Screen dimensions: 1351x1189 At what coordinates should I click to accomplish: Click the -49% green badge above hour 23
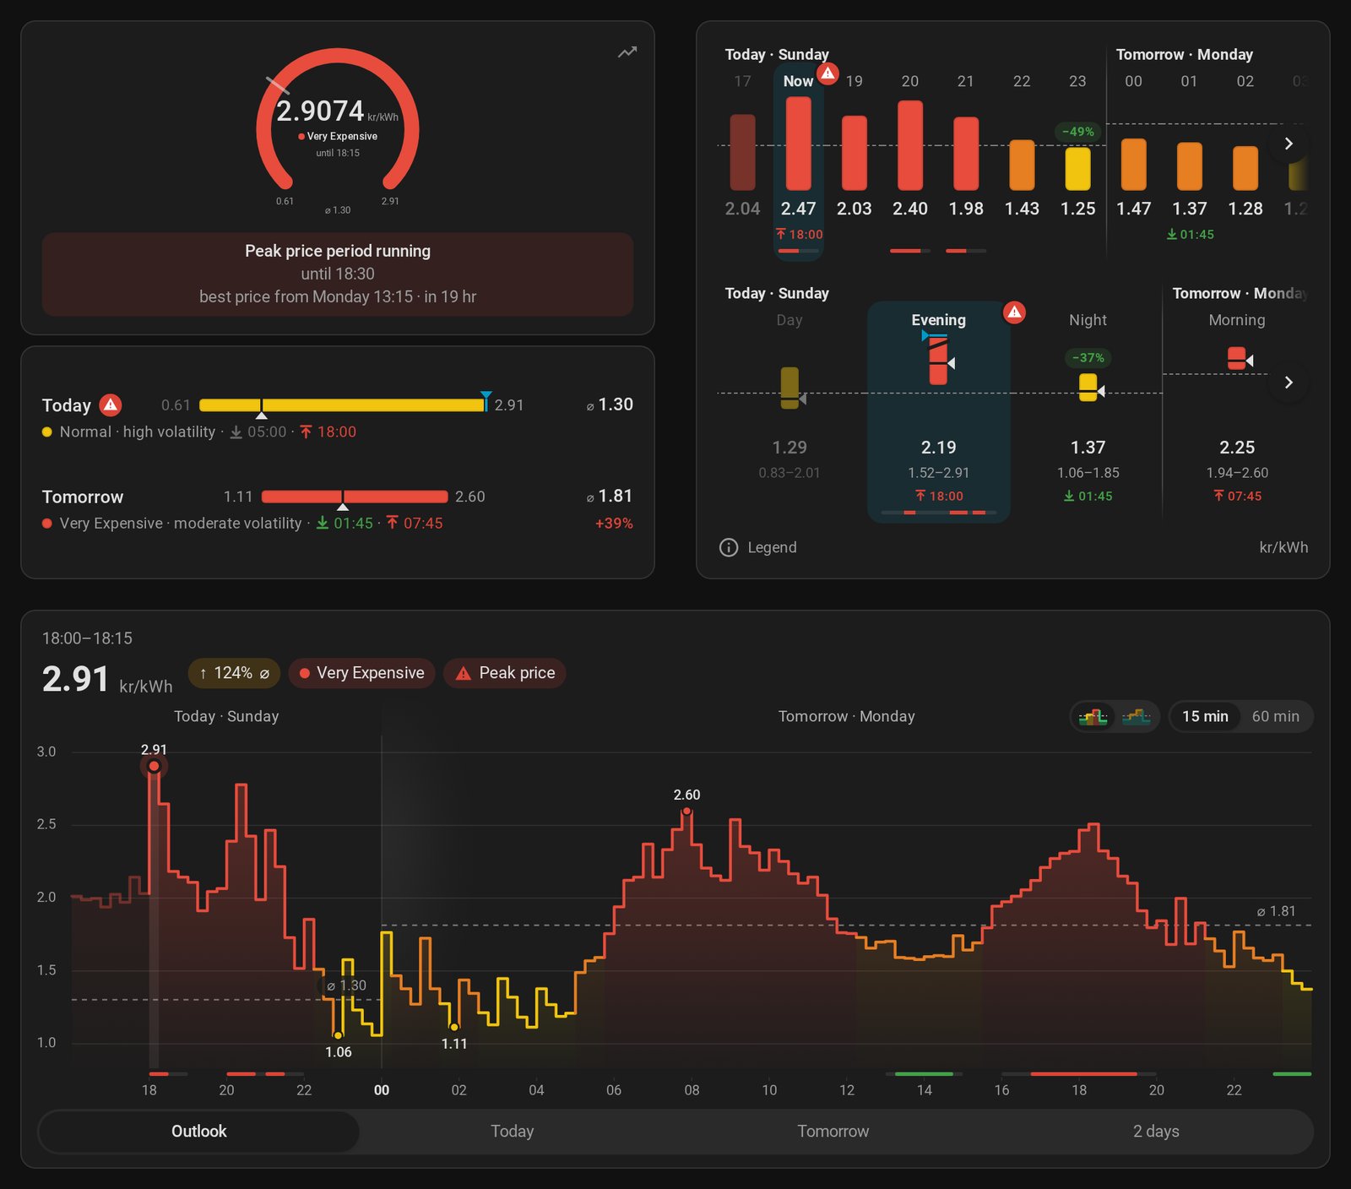[x=1078, y=132]
